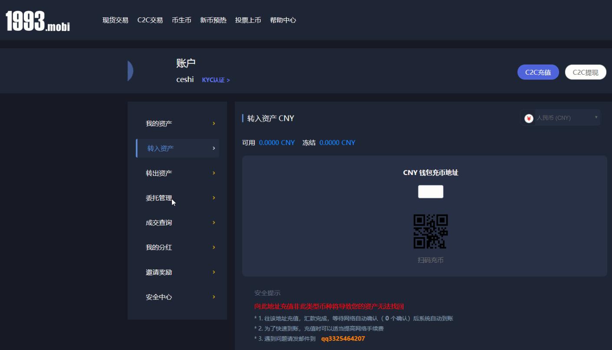Click the C2C提现 button
Image resolution: width=612 pixels, height=350 pixels.
click(x=586, y=72)
